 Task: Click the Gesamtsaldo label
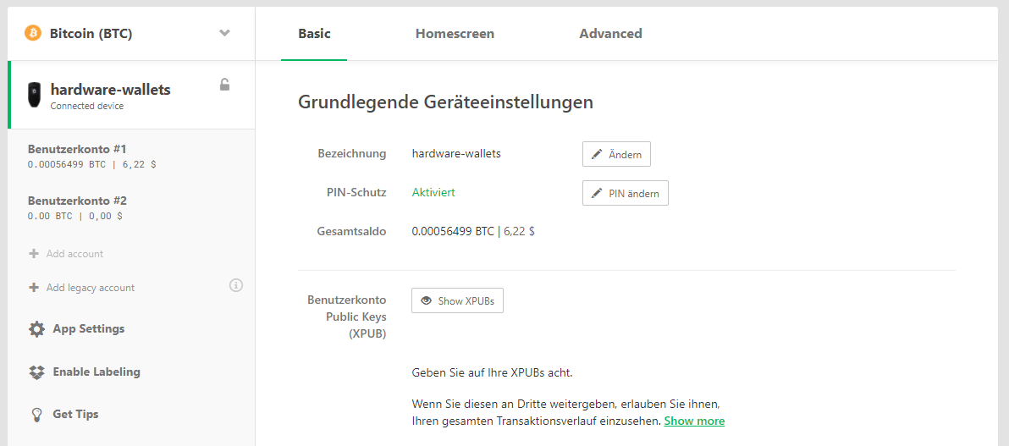[x=352, y=231]
